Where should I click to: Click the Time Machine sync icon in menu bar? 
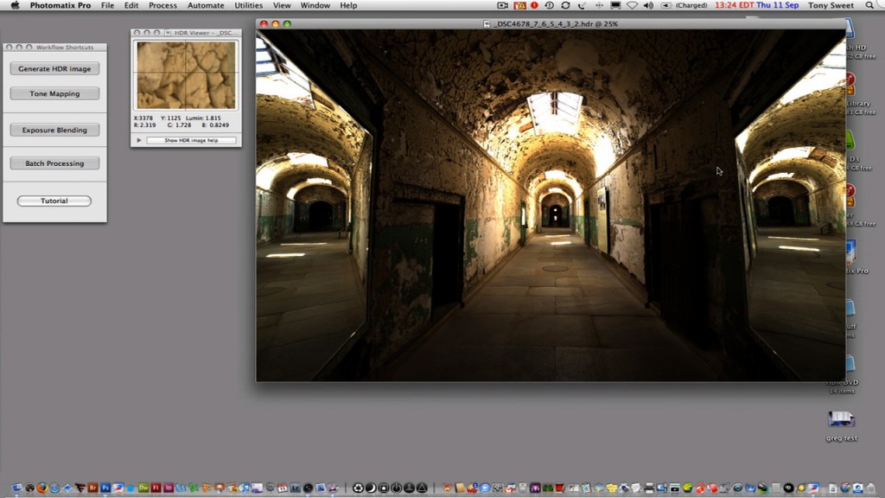click(549, 6)
